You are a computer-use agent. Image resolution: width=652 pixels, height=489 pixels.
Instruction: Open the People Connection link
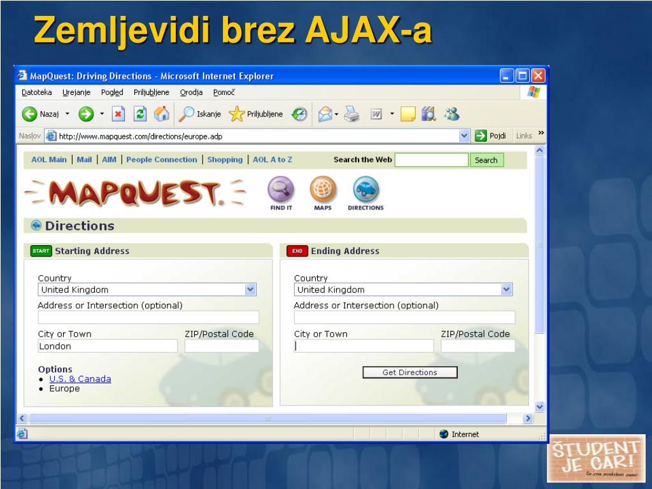161,160
